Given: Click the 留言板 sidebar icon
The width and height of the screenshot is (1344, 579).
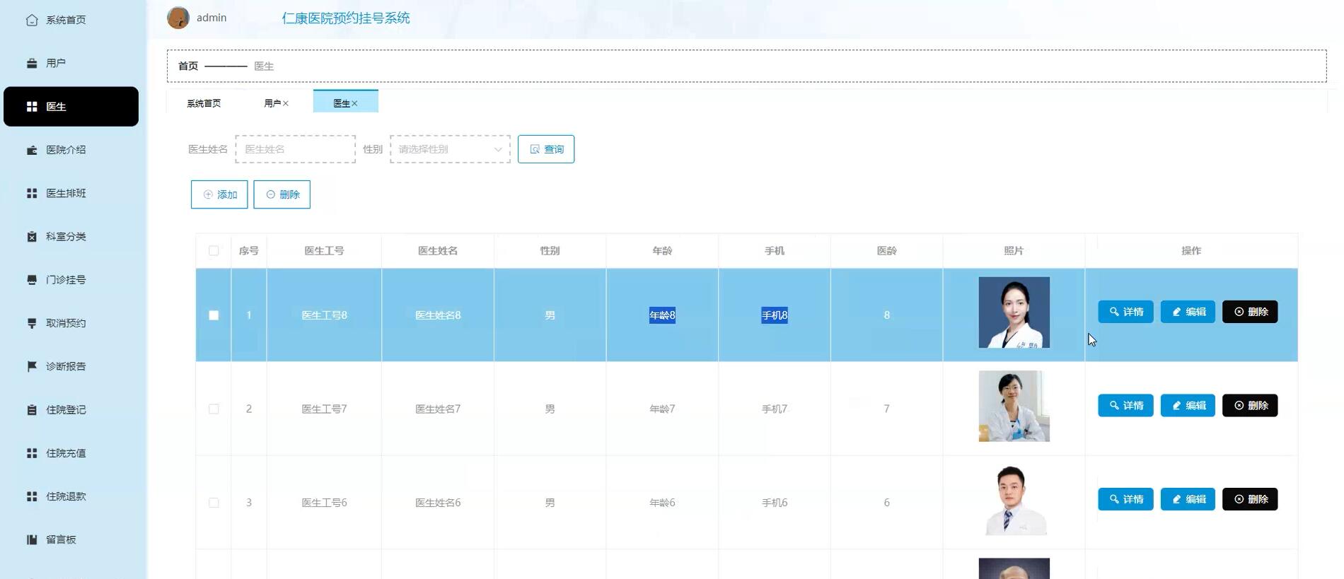Looking at the screenshot, I should (32, 539).
